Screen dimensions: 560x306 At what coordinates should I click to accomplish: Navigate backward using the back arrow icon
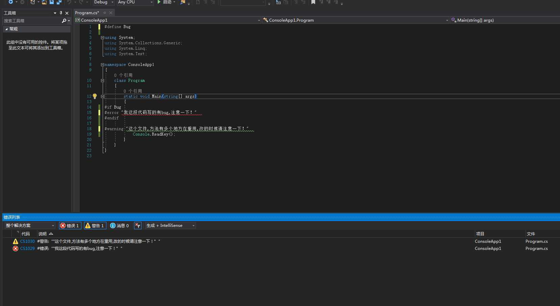click(10, 2)
